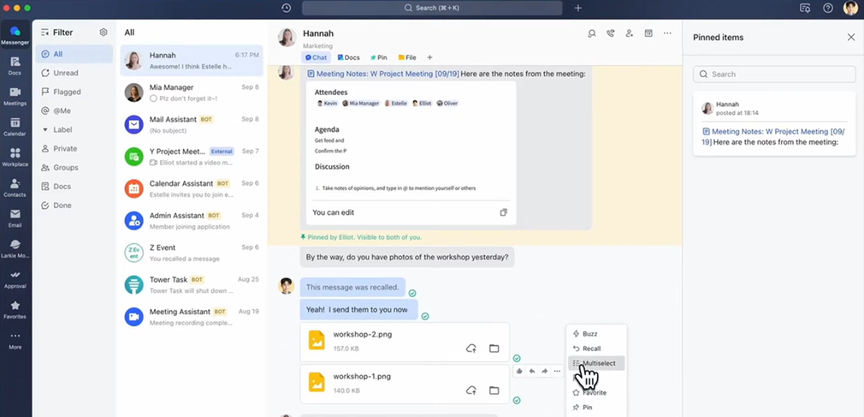864x417 pixels.
Task: Open the More options in the left sidebar
Action: point(15,339)
